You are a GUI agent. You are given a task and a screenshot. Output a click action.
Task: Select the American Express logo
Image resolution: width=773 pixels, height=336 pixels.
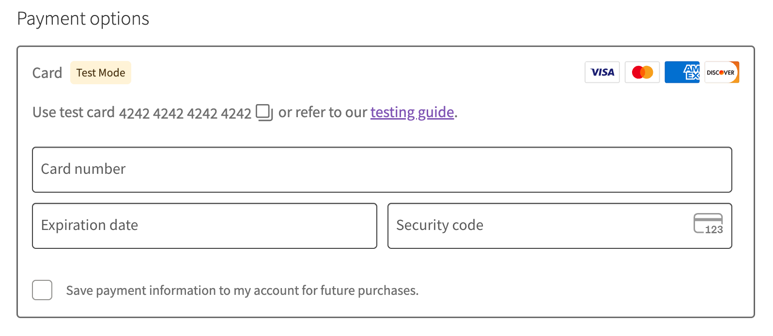682,72
